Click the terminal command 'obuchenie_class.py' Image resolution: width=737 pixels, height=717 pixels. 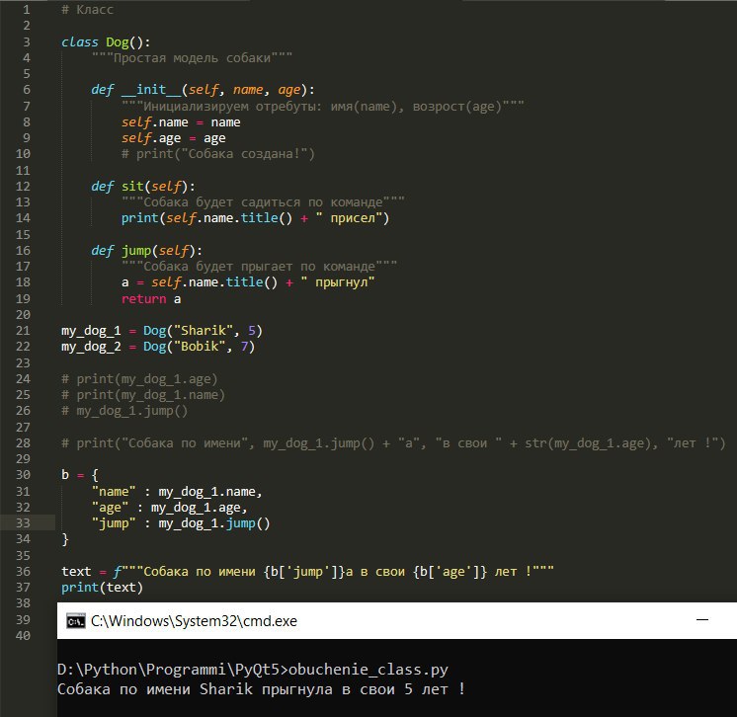[368, 670]
